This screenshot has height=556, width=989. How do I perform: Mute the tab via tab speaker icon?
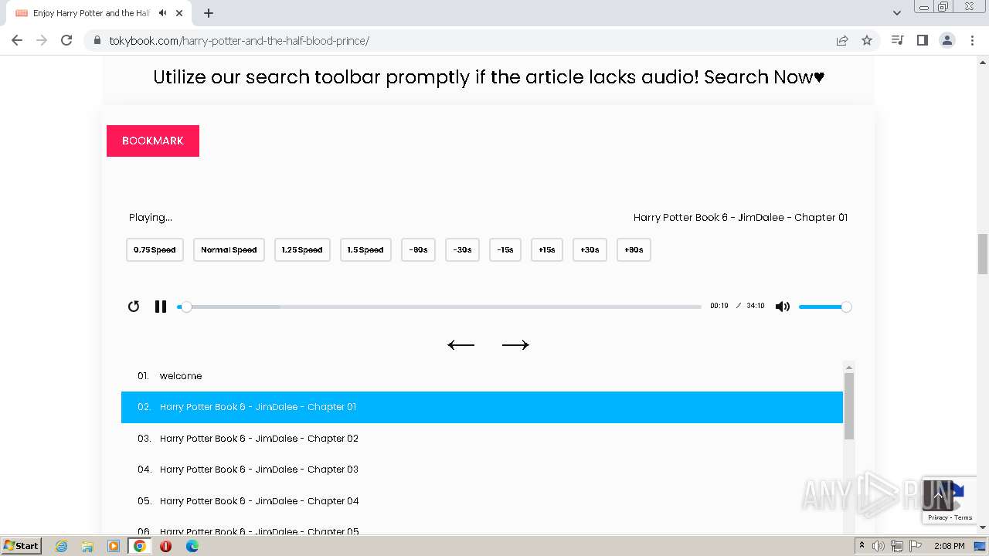pyautogui.click(x=162, y=13)
